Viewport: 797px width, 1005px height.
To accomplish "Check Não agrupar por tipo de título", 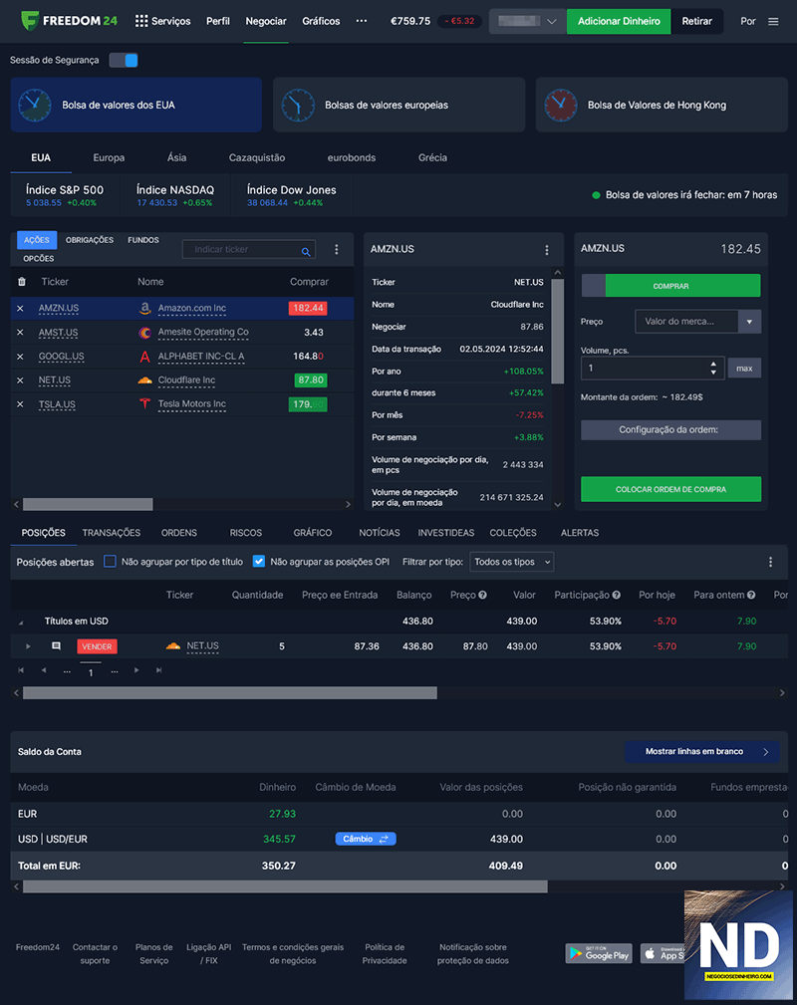I will point(111,562).
